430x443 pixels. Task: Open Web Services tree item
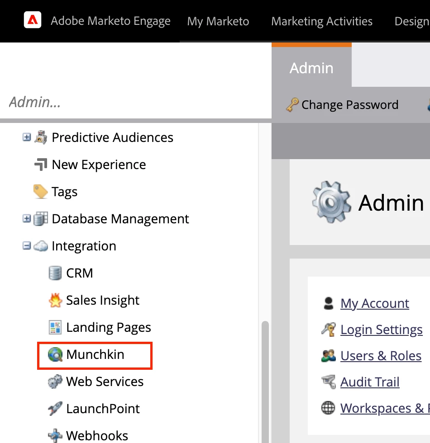(105, 382)
